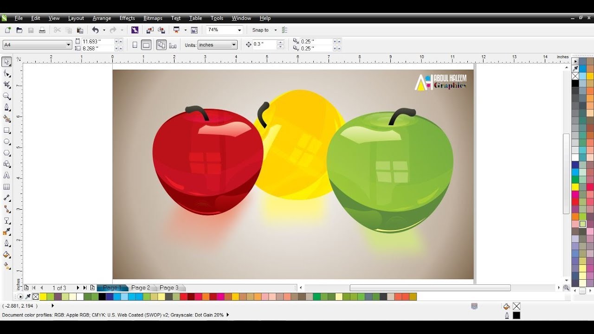
Task: Pick the yellow swatch in document palette
Action: (43, 297)
